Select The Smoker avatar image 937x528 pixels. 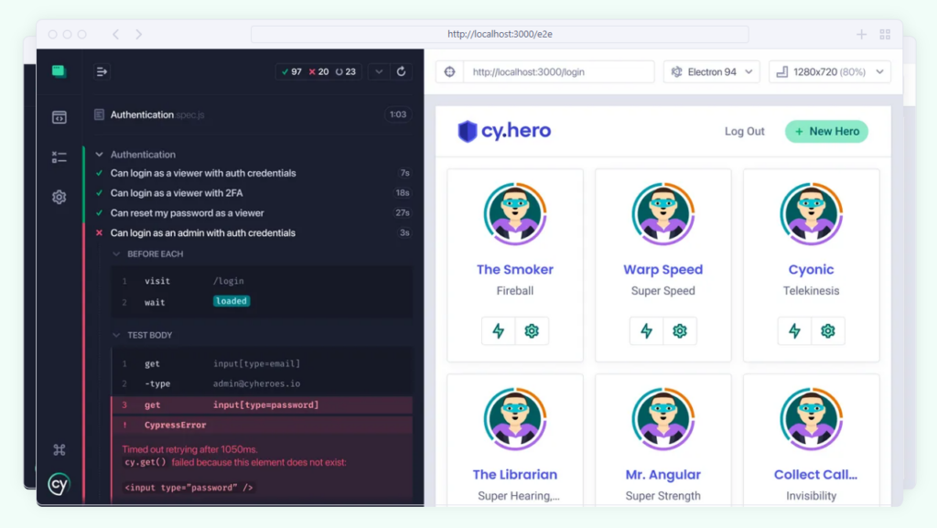pyautogui.click(x=515, y=214)
